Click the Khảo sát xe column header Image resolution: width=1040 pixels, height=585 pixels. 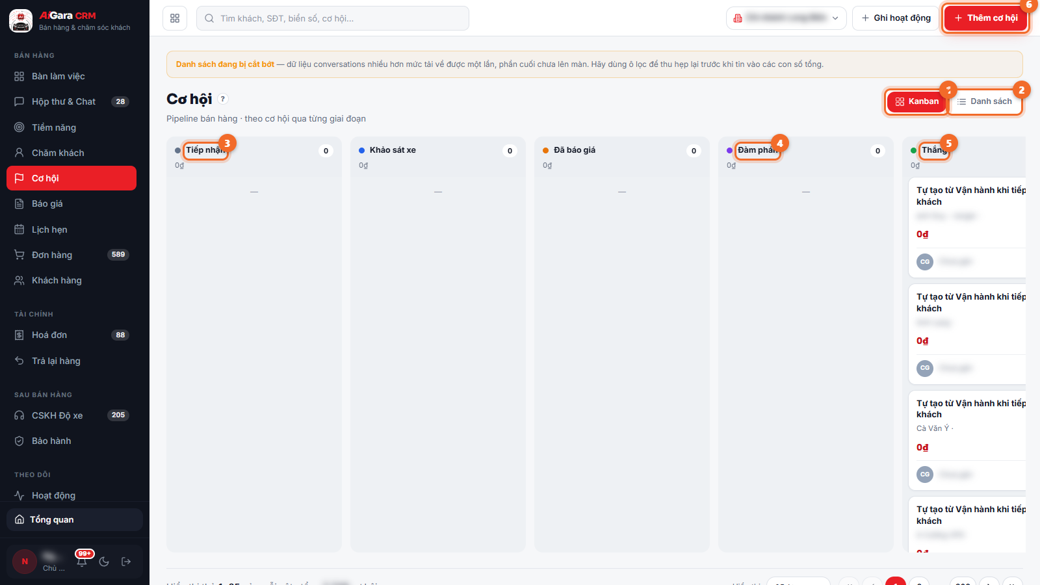pos(393,150)
